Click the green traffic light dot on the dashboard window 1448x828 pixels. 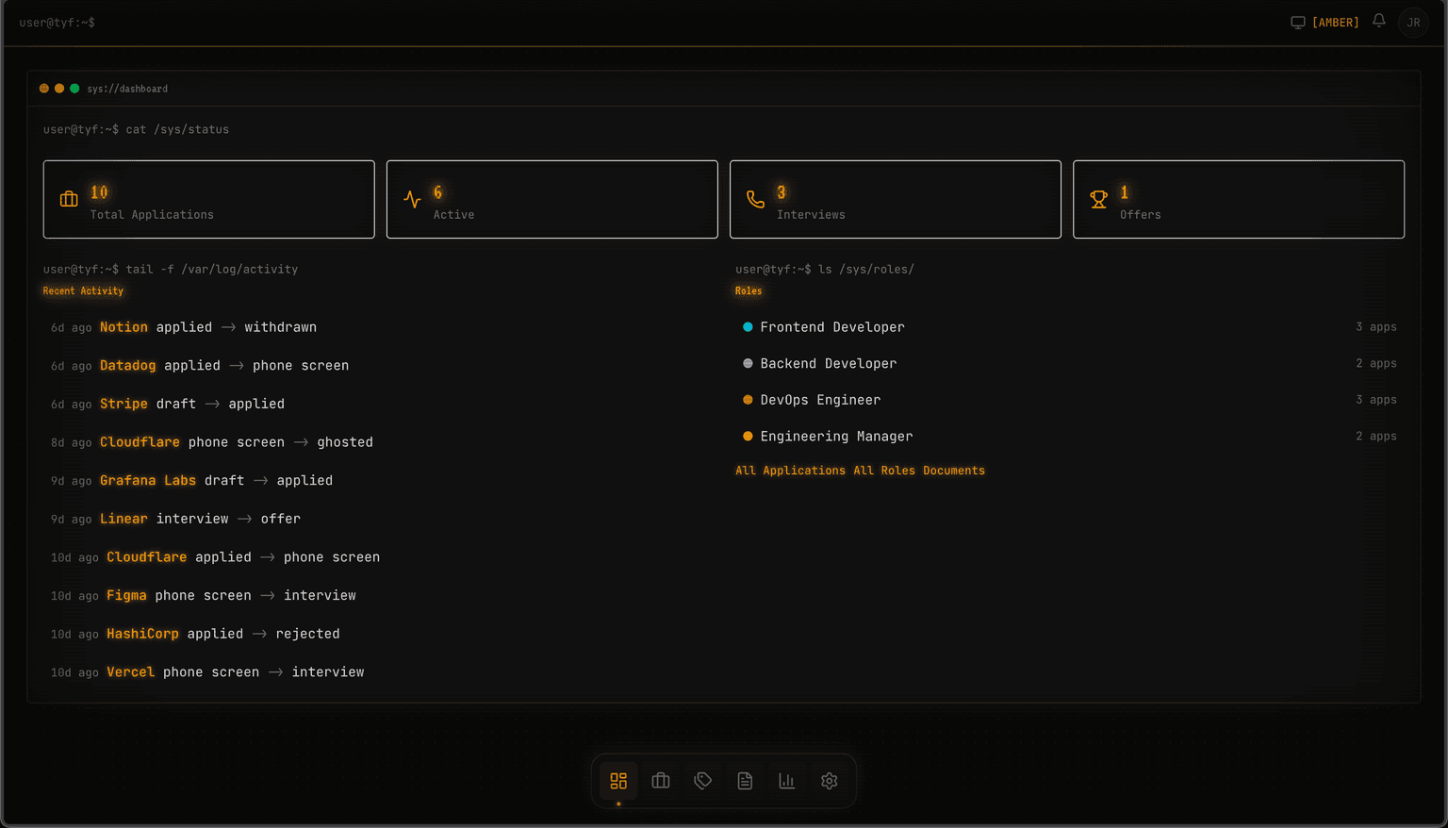tap(74, 87)
